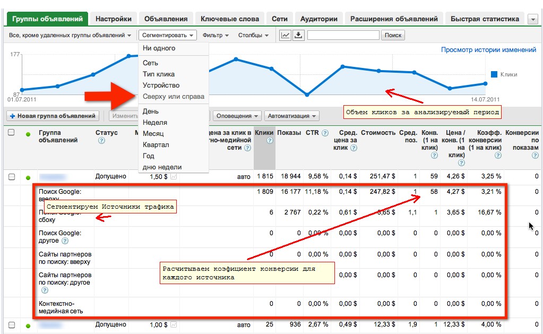
Task: Open the Сегментировать dropdown
Action: pos(168,35)
